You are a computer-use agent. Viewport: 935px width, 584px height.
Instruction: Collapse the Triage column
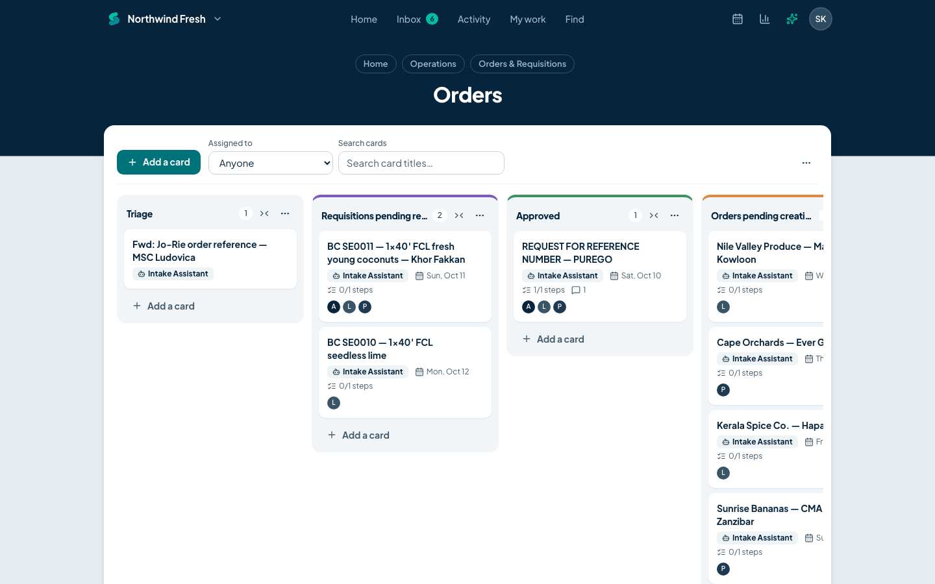(264, 213)
